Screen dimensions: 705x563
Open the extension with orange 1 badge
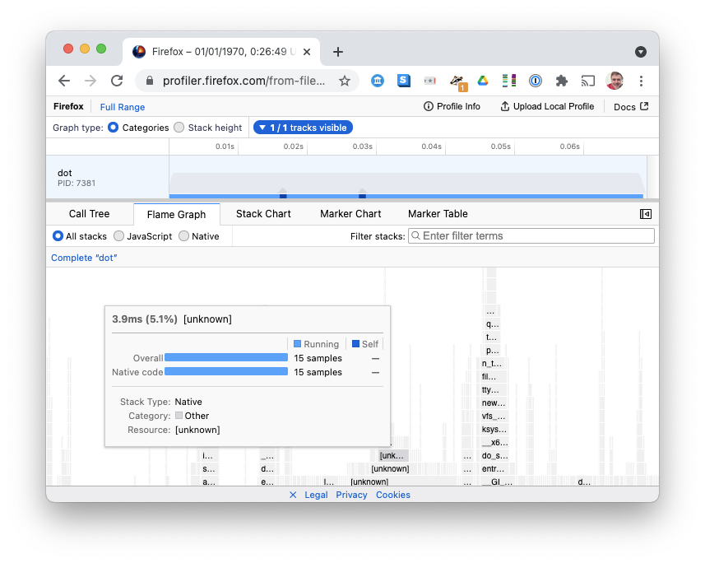pyautogui.click(x=457, y=82)
